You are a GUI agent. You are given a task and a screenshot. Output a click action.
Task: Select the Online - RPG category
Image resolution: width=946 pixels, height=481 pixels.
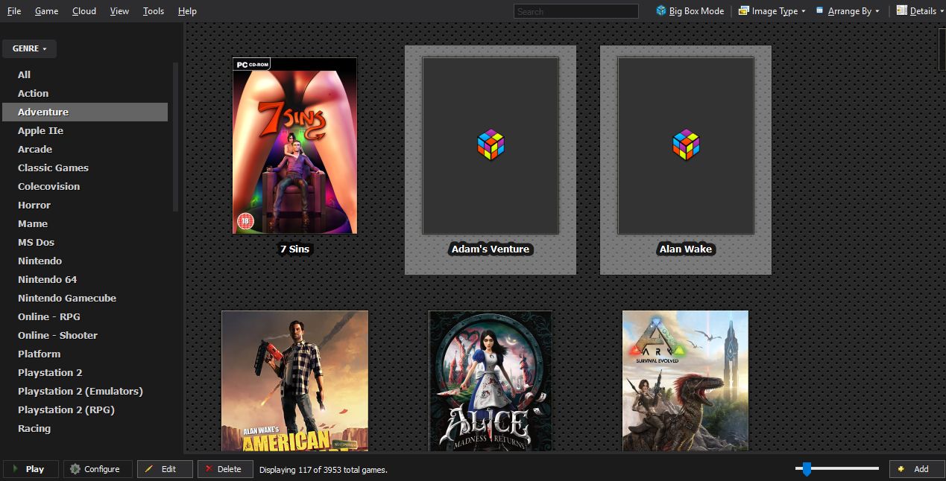(x=85, y=316)
